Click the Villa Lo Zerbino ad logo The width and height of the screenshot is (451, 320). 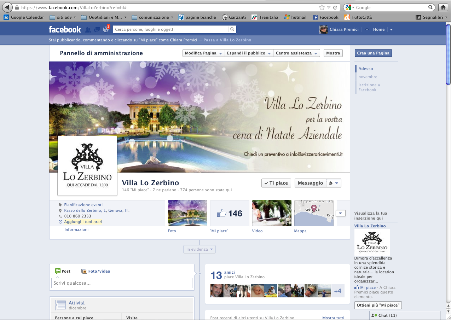pos(372,242)
